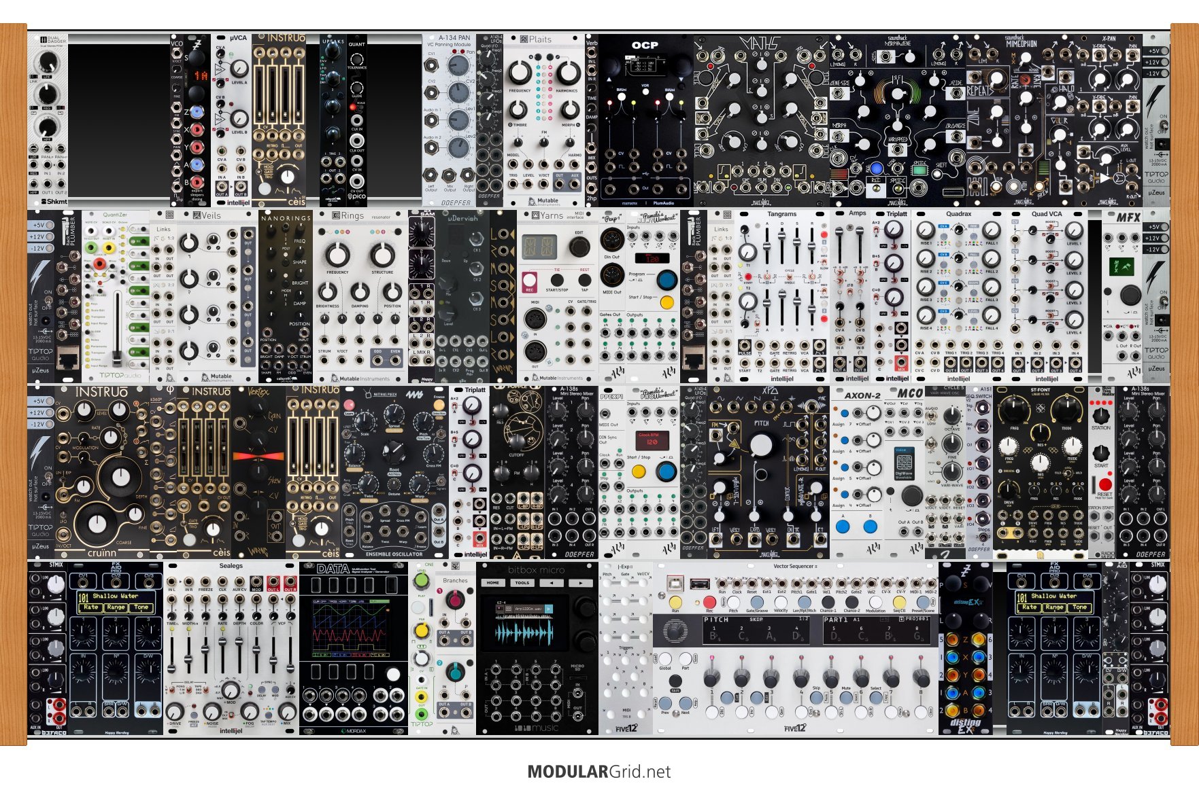This screenshot has height=786, width=1199.
Task: Select the Mimeophon module
Action: pos(1019,120)
